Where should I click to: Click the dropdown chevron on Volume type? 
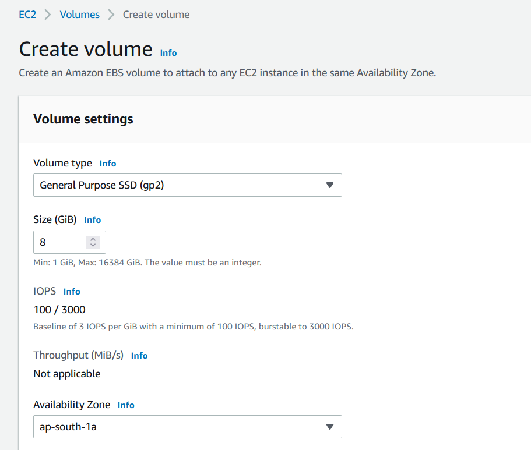point(330,185)
